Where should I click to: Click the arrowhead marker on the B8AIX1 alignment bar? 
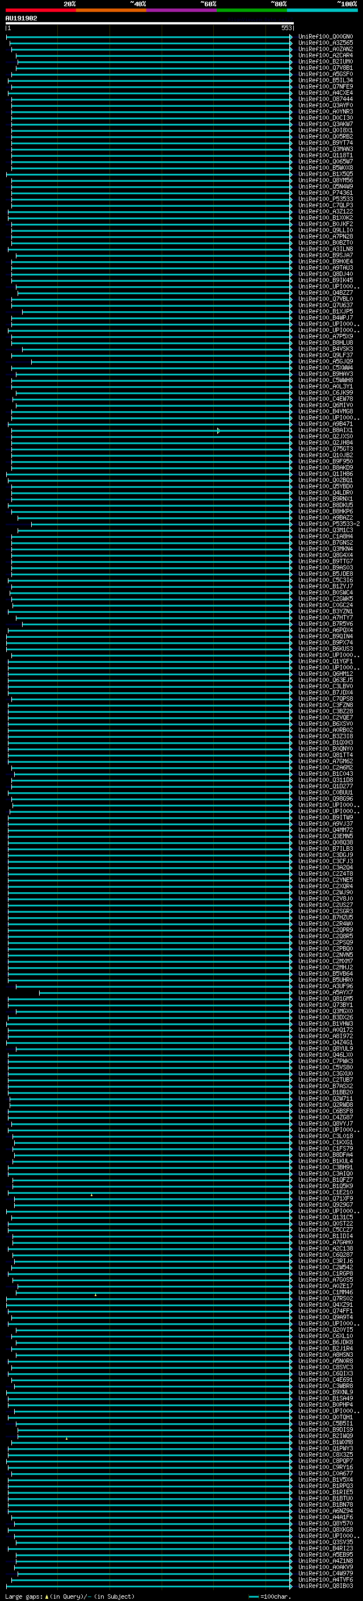coord(218,430)
